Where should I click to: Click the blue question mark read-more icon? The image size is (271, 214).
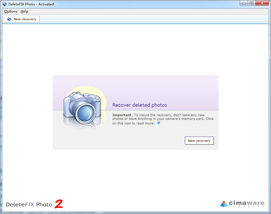(159, 122)
